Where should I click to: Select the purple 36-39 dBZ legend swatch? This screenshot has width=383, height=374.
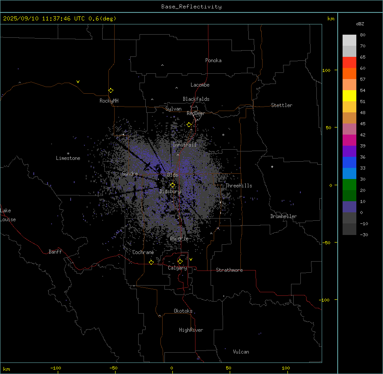(349, 151)
